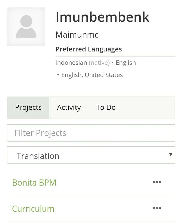
Task: Select the plain English language entry
Action: point(126,63)
